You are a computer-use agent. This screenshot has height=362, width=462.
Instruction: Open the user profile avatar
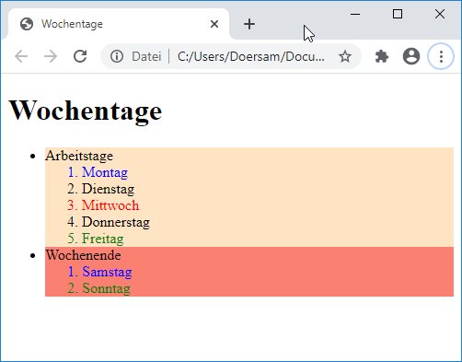coord(411,56)
